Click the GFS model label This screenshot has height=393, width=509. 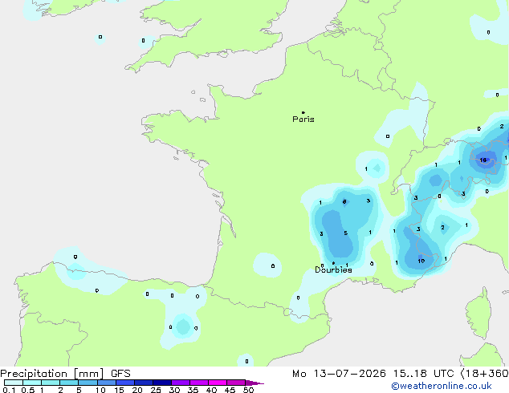click(x=120, y=374)
